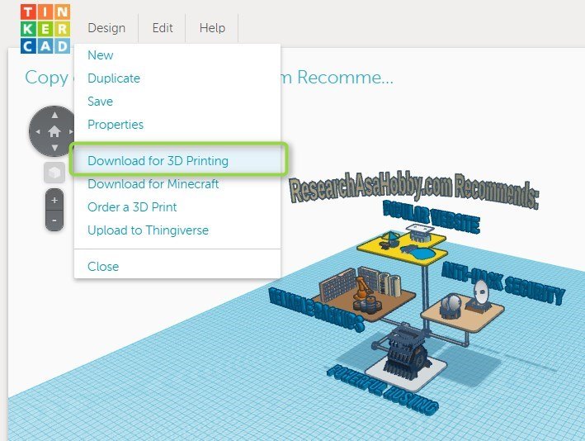585x441 pixels.
Task: Zoom out with the minus button
Action: pos(54,220)
